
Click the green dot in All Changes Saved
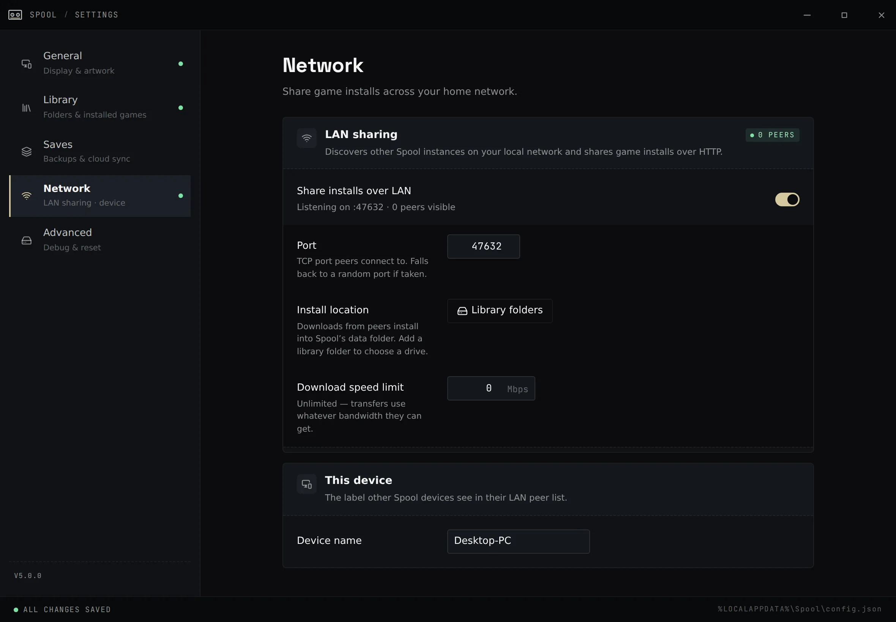pyautogui.click(x=16, y=609)
